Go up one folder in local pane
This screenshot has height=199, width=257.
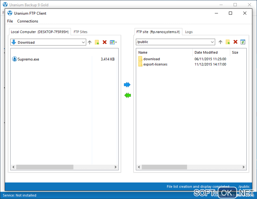click(89, 42)
